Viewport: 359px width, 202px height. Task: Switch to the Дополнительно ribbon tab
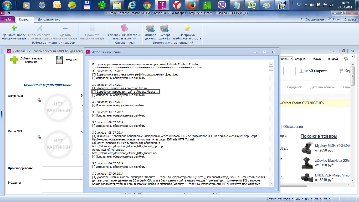tap(49, 19)
